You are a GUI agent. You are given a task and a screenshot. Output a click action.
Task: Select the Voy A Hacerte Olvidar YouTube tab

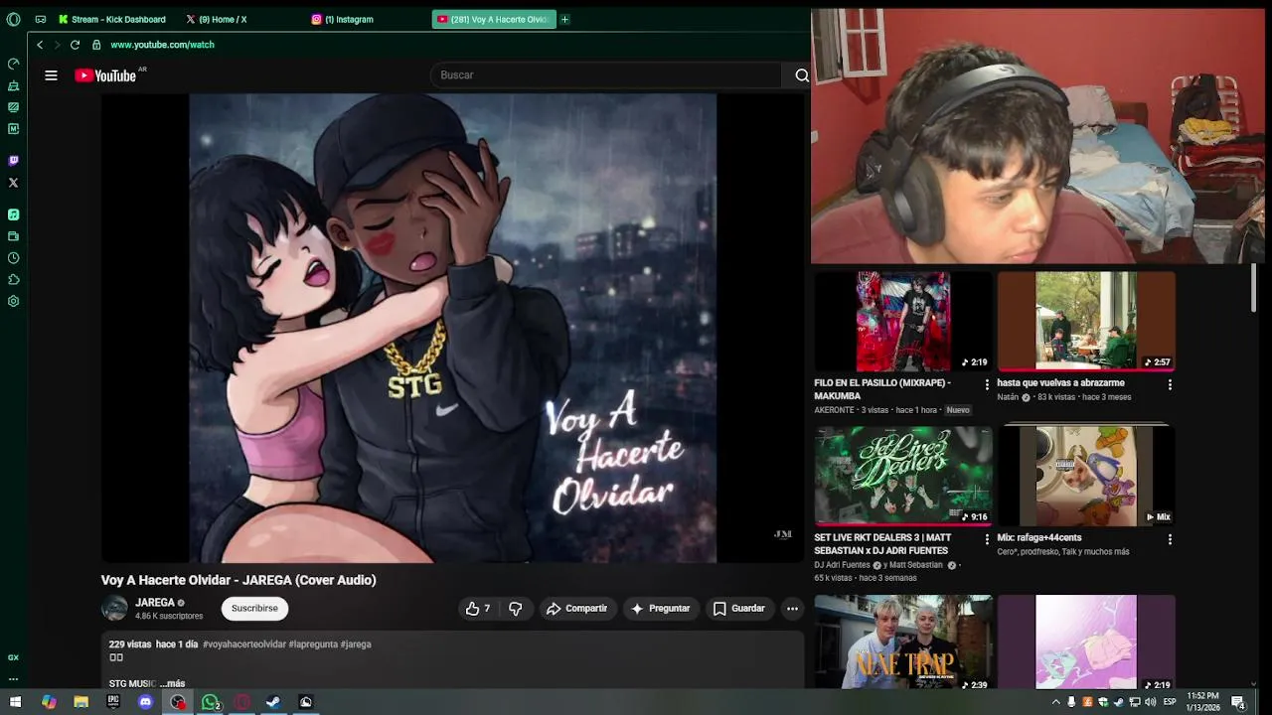point(494,19)
